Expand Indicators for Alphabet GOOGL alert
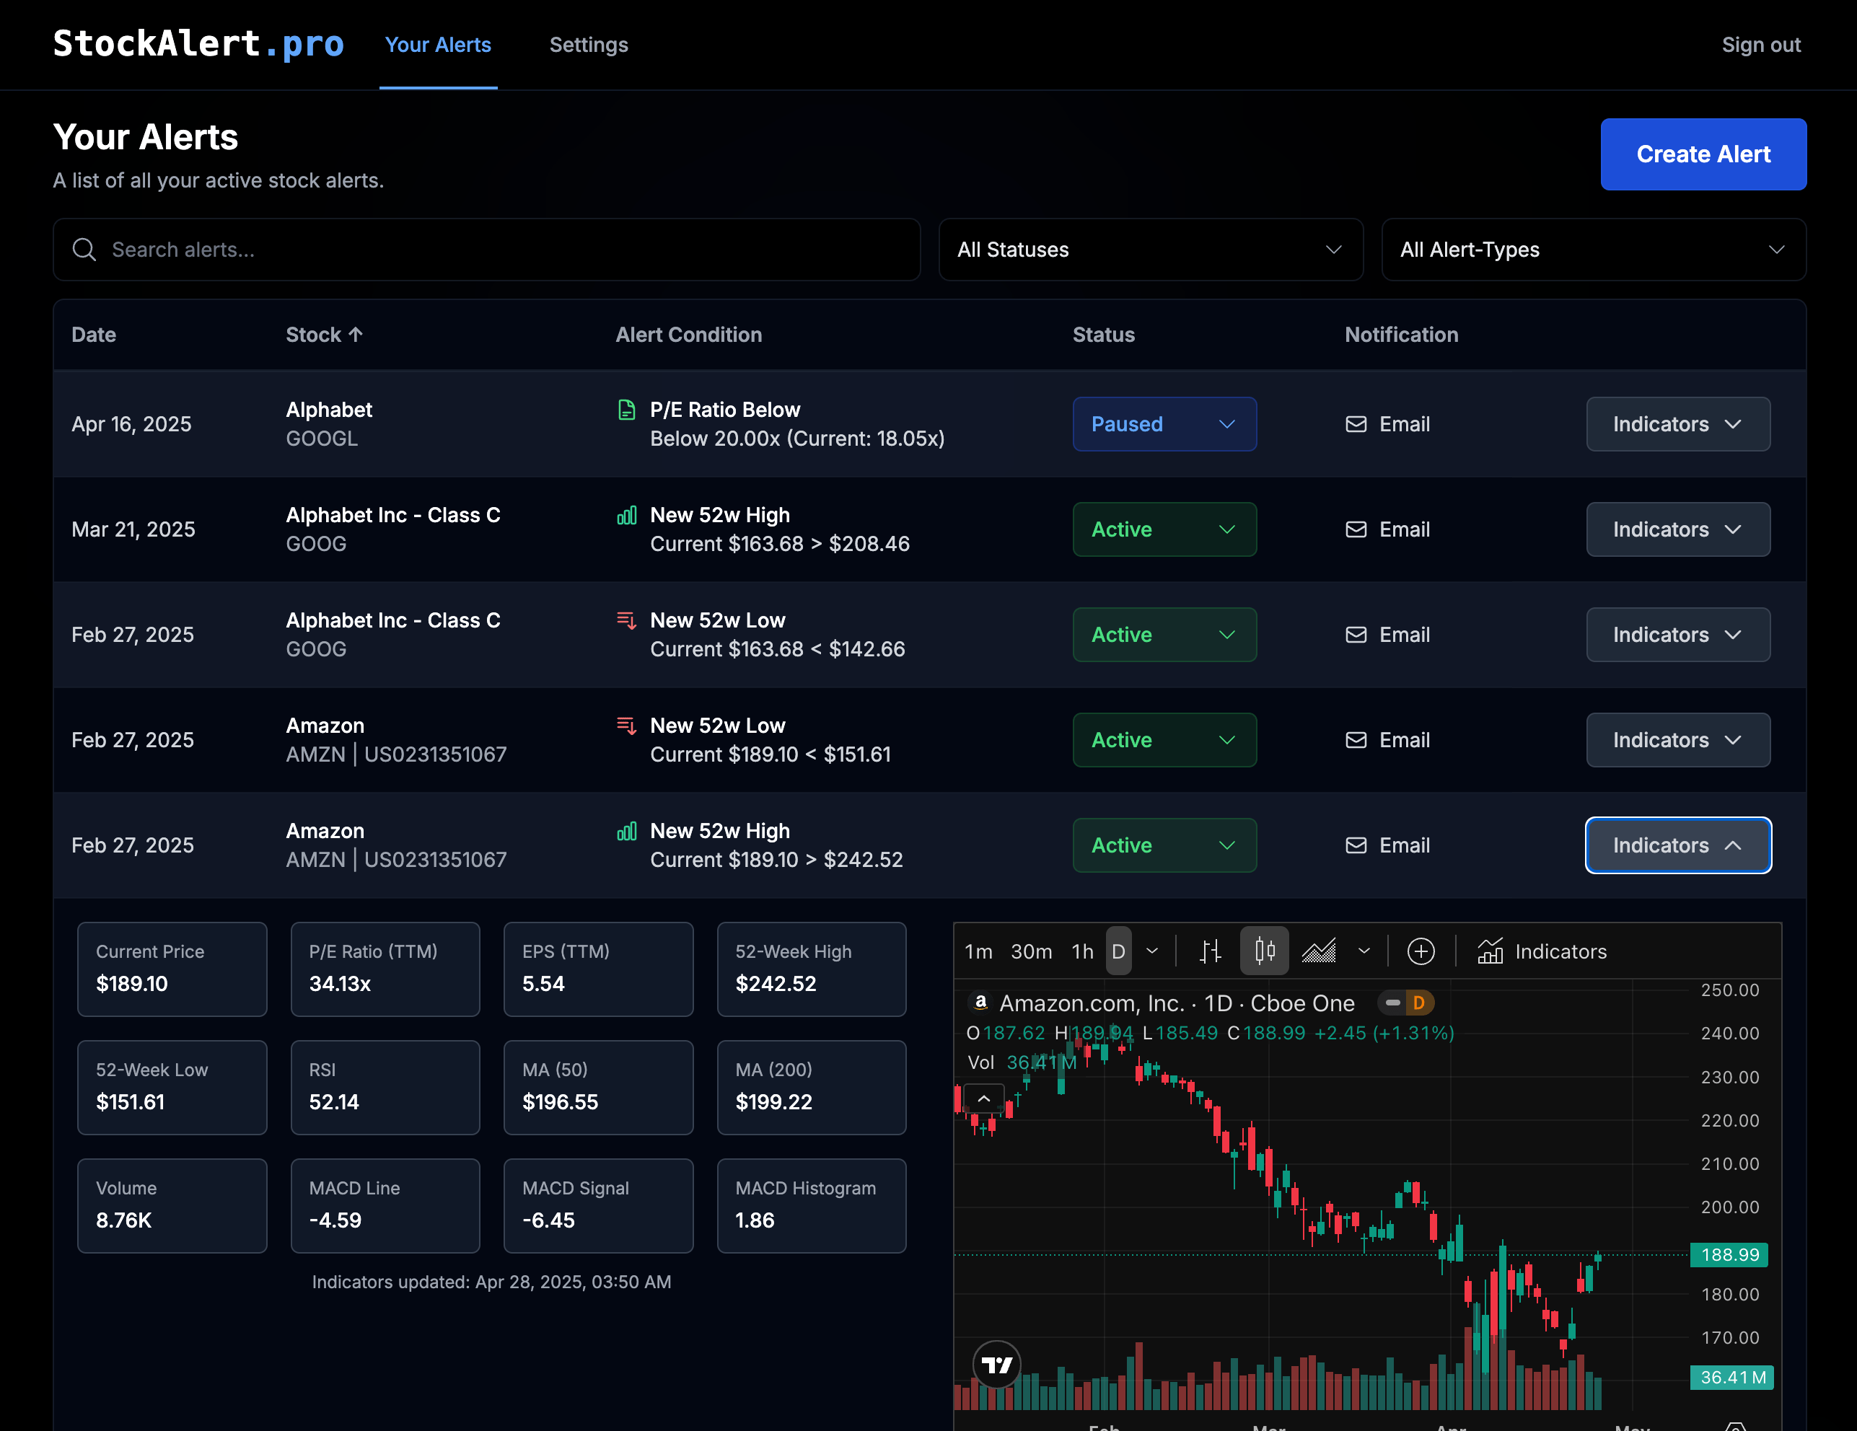This screenshot has width=1857, height=1431. point(1677,424)
